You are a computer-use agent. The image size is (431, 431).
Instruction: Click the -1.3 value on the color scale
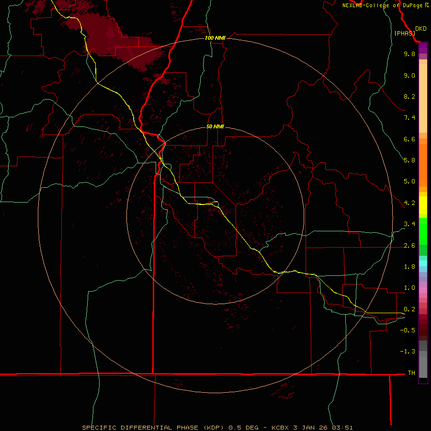(x=408, y=352)
